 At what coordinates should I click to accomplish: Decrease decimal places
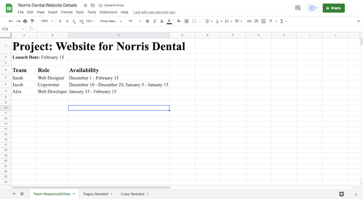[74, 21]
